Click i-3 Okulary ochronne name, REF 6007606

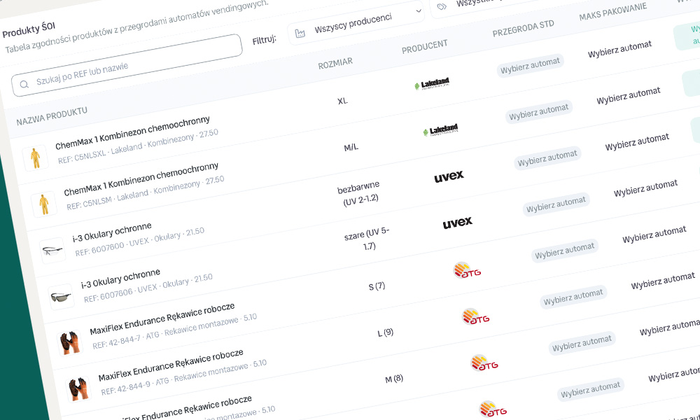[x=120, y=279]
